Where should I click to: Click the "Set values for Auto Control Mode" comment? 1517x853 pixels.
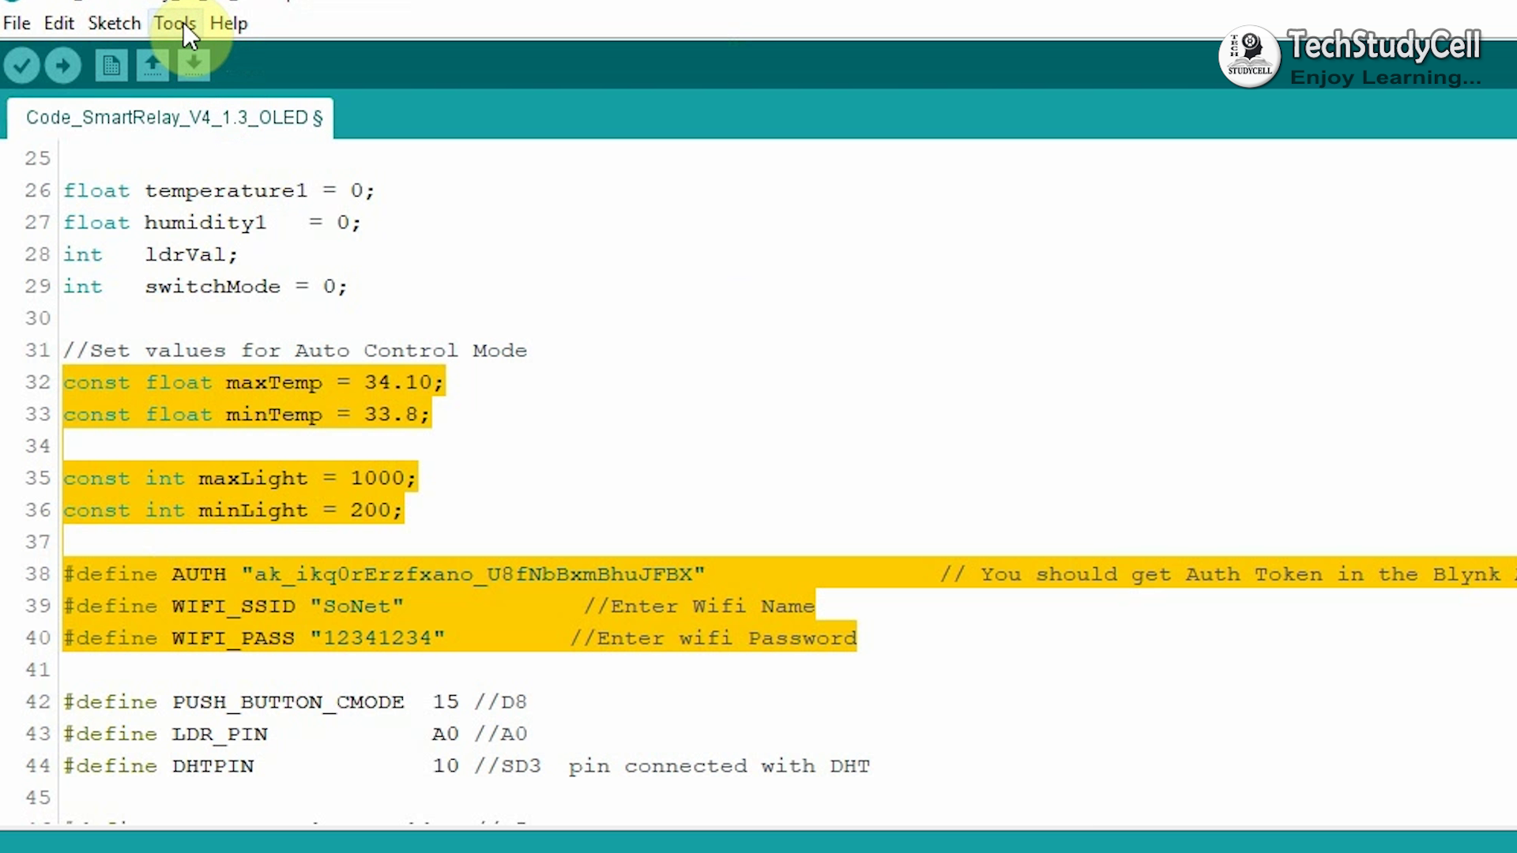coord(295,351)
